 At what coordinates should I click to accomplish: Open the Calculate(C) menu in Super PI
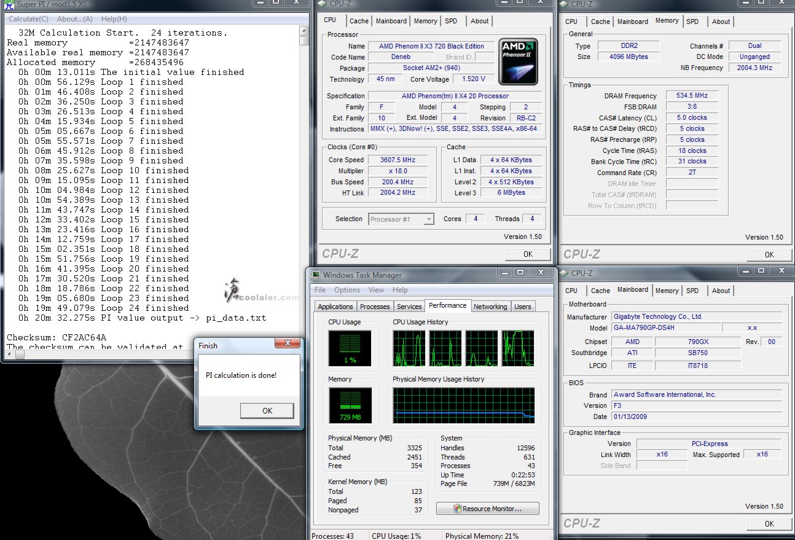tap(28, 19)
